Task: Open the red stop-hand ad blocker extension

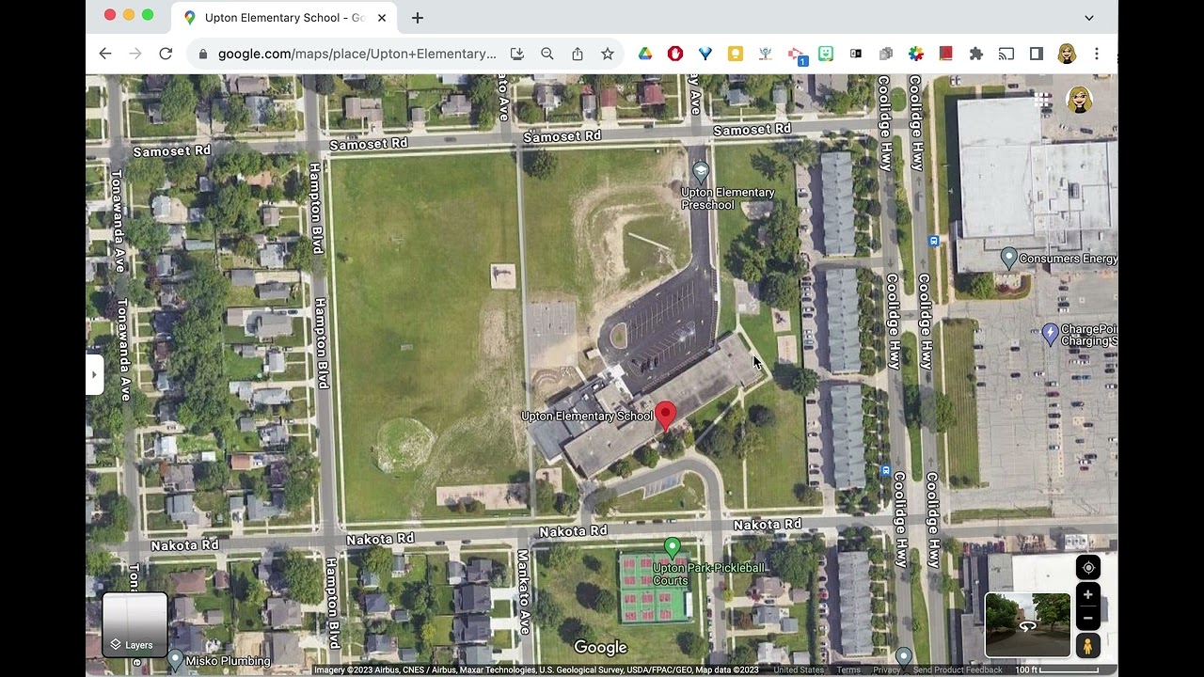Action: point(675,54)
